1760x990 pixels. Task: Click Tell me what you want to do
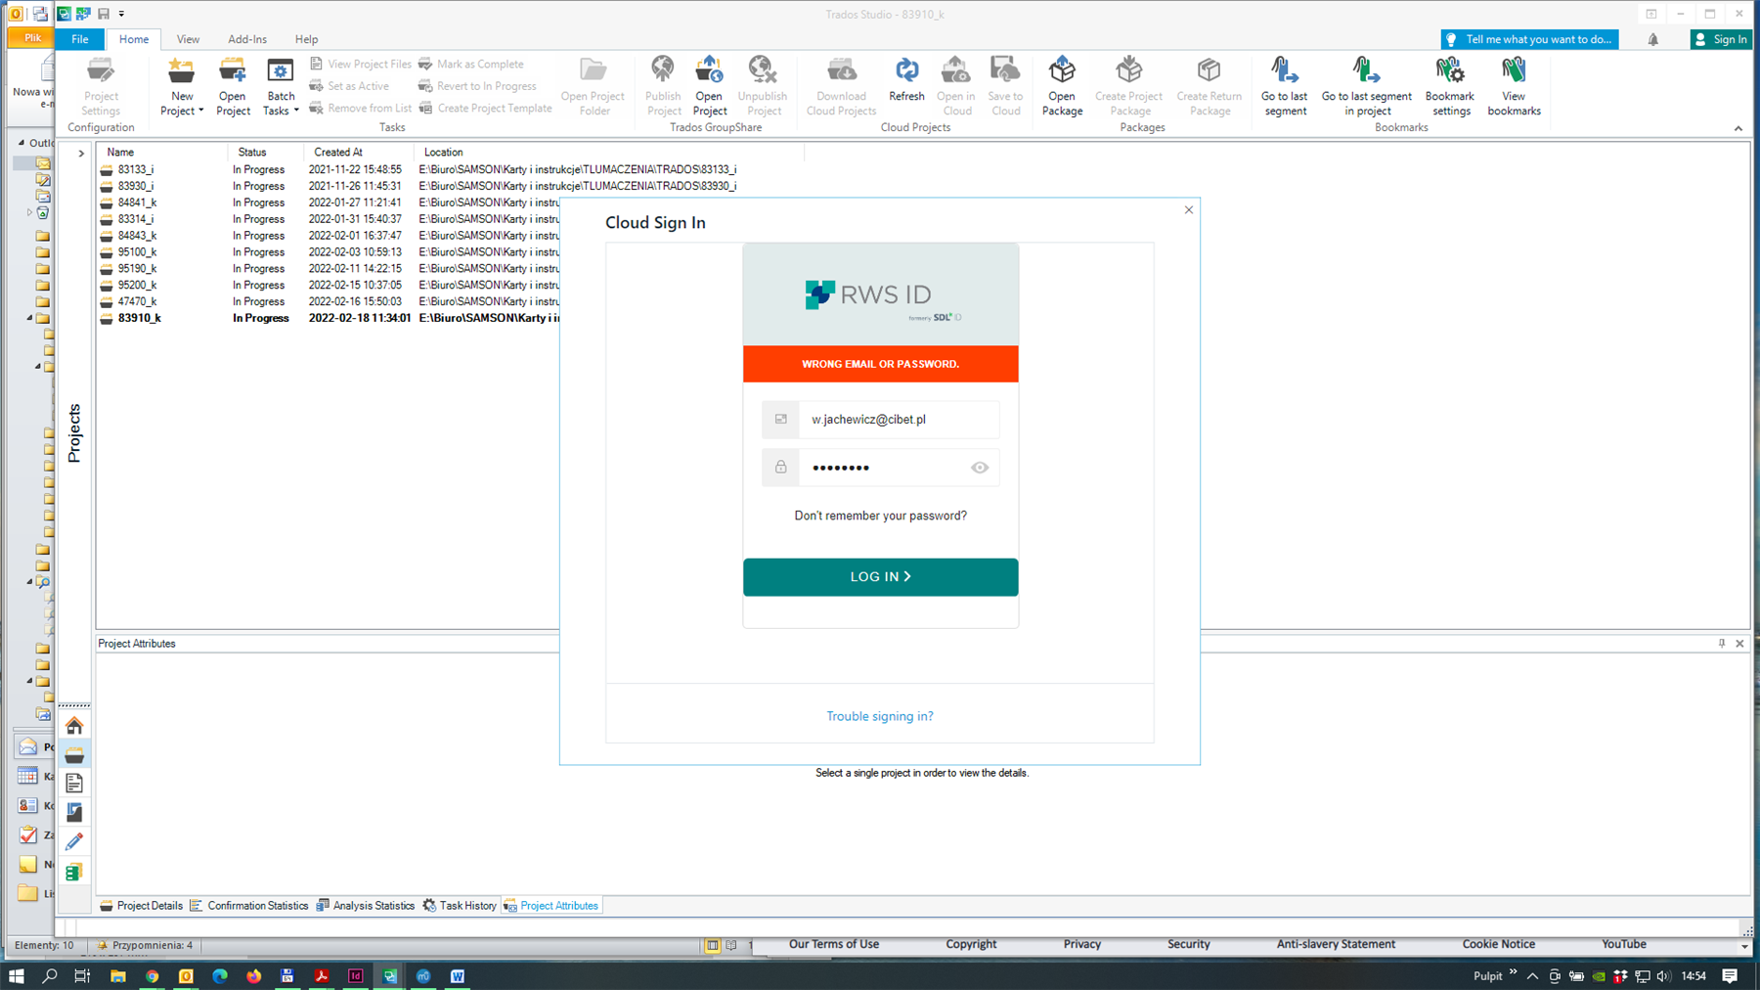pyautogui.click(x=1529, y=39)
